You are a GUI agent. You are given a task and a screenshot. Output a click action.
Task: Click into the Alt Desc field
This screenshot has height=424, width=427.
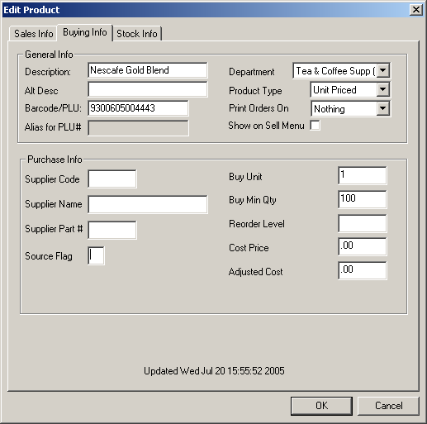[x=148, y=89]
